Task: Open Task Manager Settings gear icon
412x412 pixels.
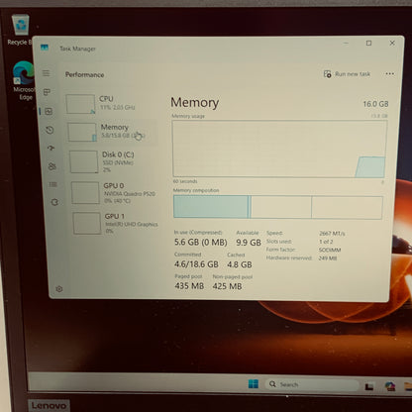Action: 59,289
